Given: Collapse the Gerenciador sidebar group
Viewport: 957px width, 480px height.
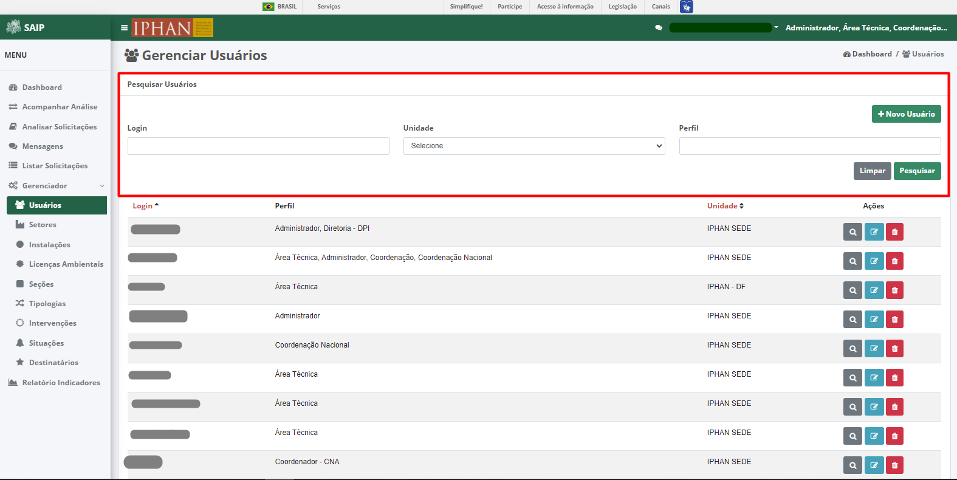Looking at the screenshot, I should 56,186.
